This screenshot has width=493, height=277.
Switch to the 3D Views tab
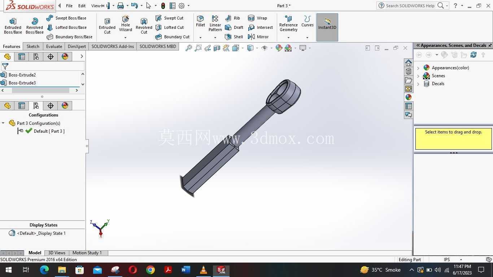(57, 253)
